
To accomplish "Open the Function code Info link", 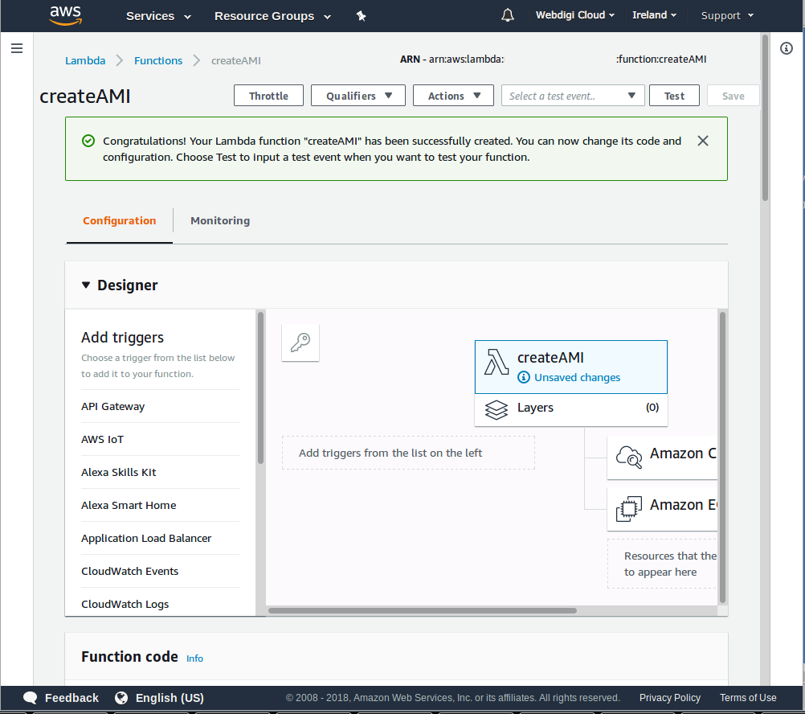I will (x=194, y=659).
